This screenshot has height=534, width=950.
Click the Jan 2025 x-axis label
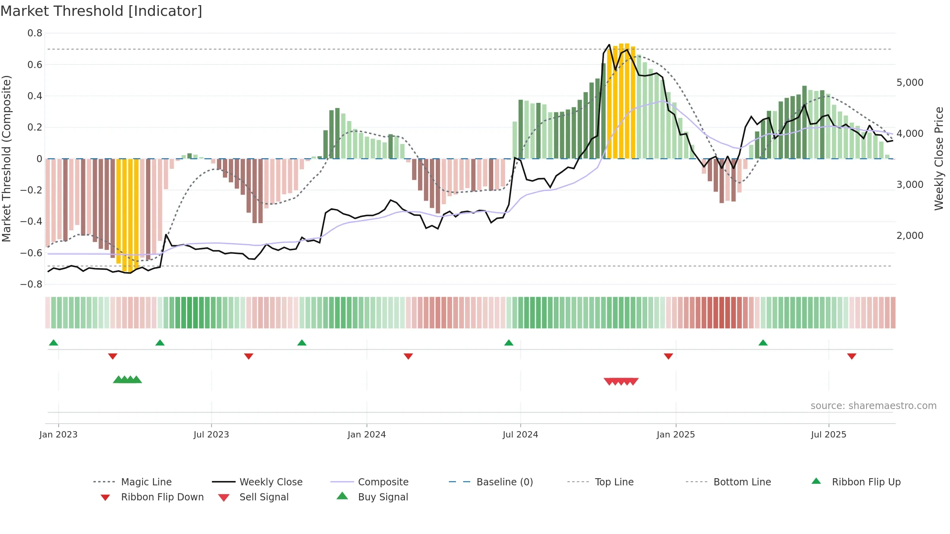click(x=676, y=434)
